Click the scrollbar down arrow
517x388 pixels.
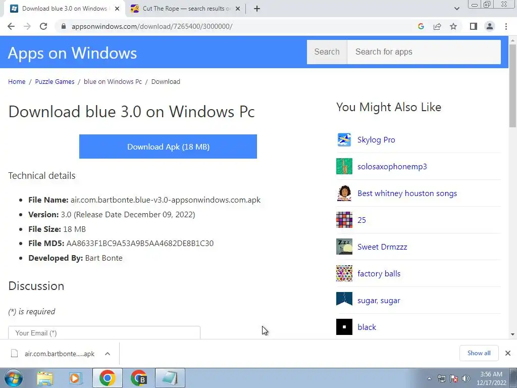[x=512, y=334]
